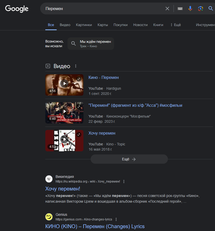Click the Genius smiley favicon
Screen dimensions: 215x231
(49, 217)
